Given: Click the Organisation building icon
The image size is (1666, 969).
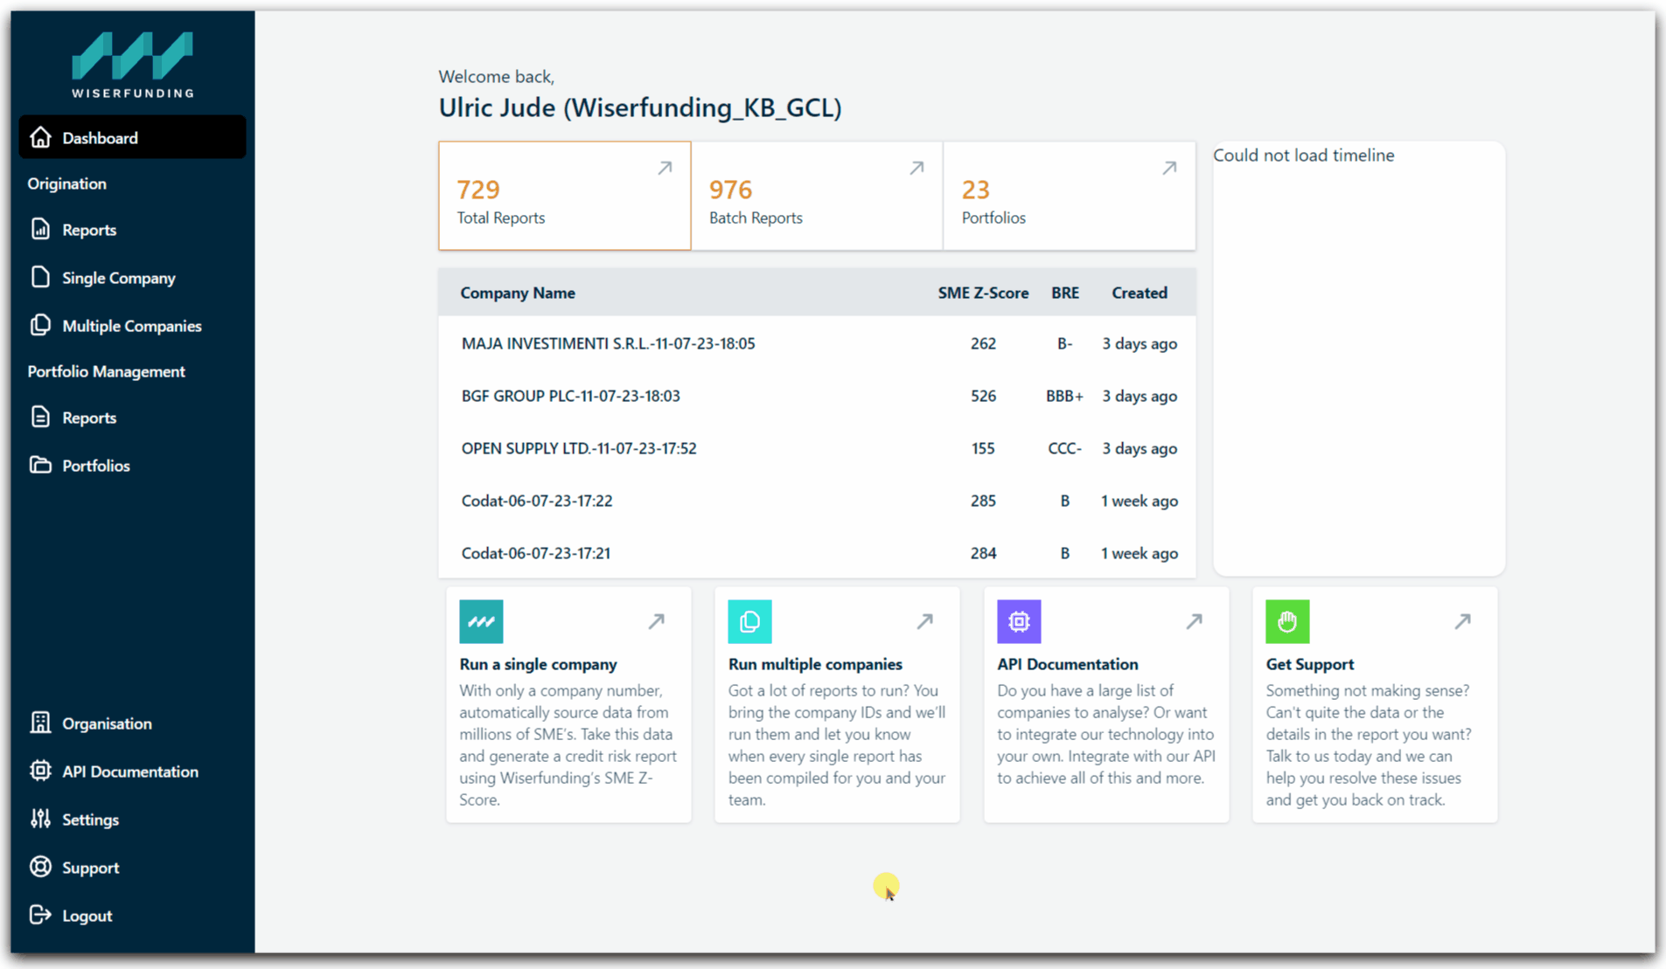Looking at the screenshot, I should 40,723.
